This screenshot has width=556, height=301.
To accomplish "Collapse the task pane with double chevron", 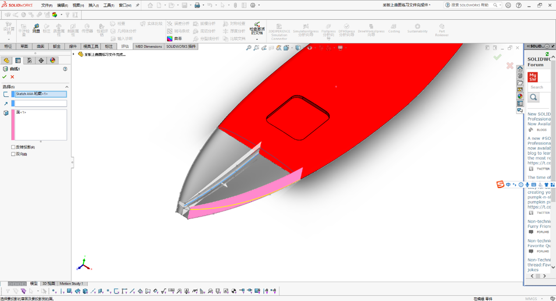I will coord(528,46).
